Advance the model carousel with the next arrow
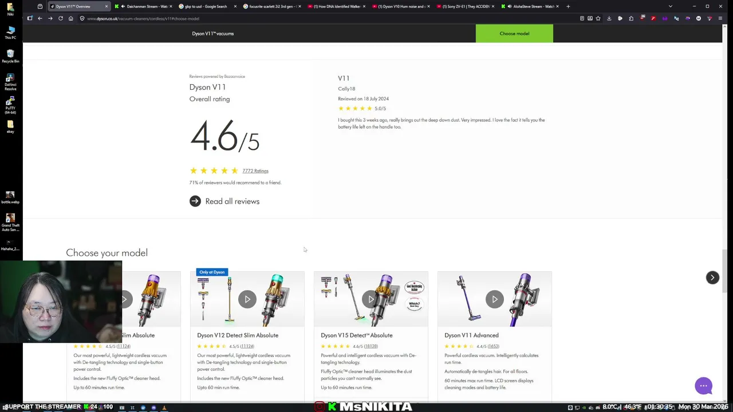 pos(712,278)
